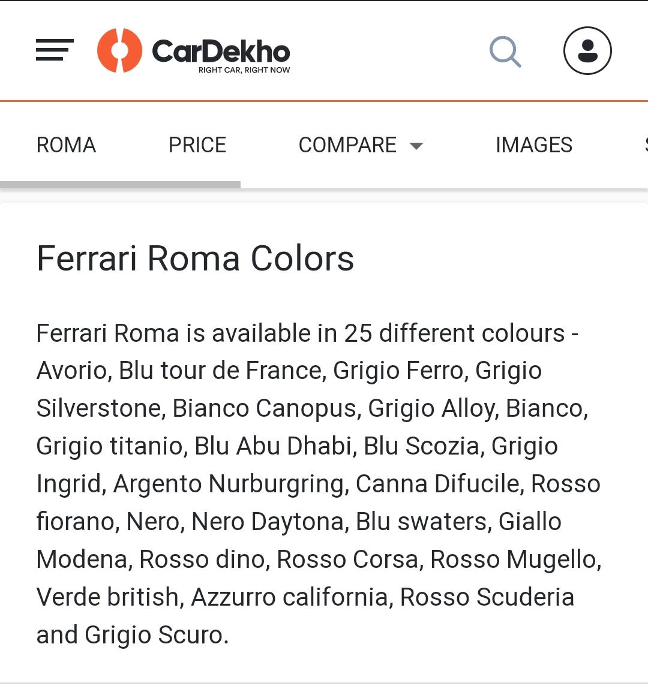Click 'Argento Nurburgring' in the colors paragraph
This screenshot has width=648, height=686.
pyautogui.click(x=231, y=484)
